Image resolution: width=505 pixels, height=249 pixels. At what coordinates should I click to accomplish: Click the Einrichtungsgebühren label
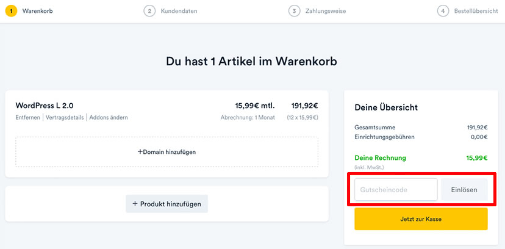point(385,137)
